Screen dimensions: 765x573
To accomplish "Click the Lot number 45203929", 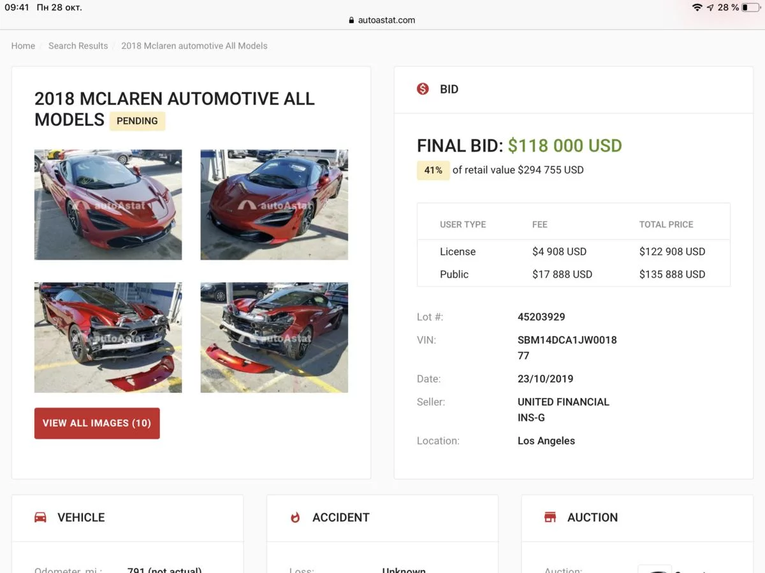I will (541, 317).
